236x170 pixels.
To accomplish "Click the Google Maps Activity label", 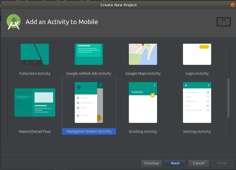I will pyautogui.click(x=143, y=73).
